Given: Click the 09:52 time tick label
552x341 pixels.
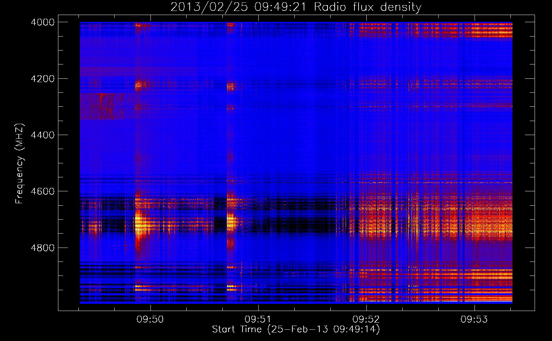Looking at the screenshot, I should (x=366, y=320).
